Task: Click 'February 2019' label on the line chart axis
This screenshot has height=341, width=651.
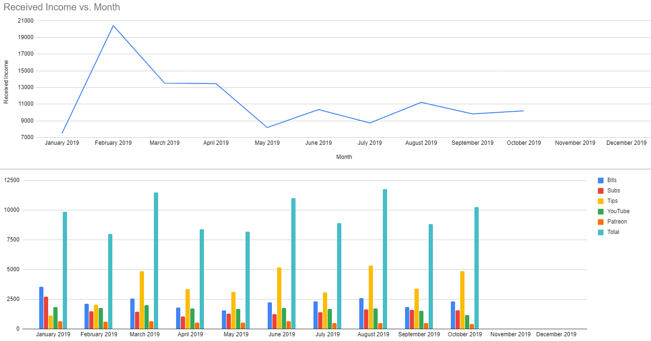Action: pyautogui.click(x=113, y=143)
